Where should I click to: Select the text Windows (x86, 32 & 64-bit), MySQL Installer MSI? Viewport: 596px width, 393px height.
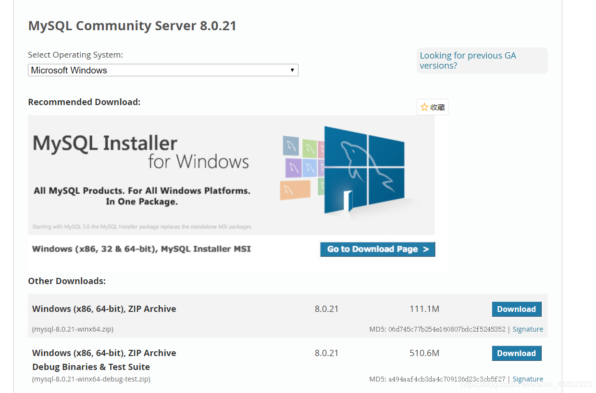tap(141, 249)
